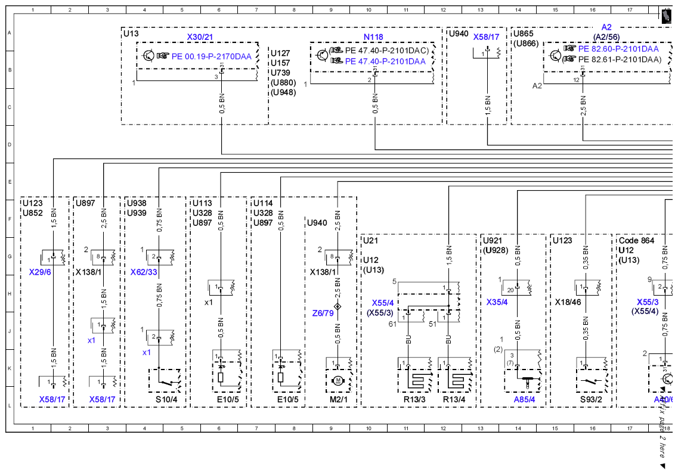678x475 pixels.
Task: Follow the X35/4 connector link
Action: [x=497, y=302]
